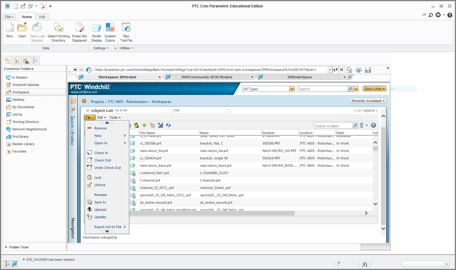The width and height of the screenshot is (456, 270).
Task: Select the Favorites navigator tab icon
Action: 16,61
